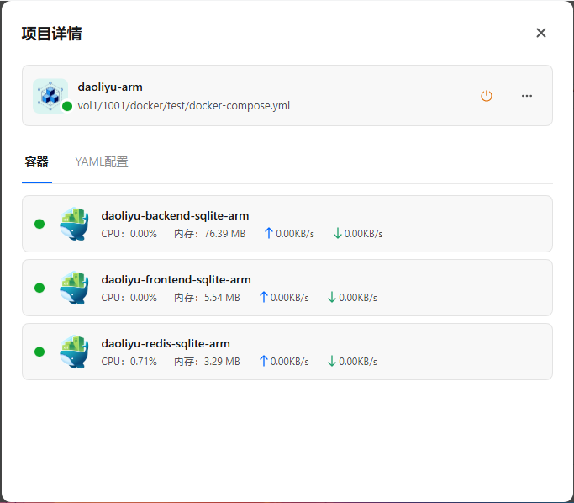This screenshot has width=574, height=503.
Task: Click the whale icon of daoliyu-backend-sqlite-arm
Action: point(74,224)
